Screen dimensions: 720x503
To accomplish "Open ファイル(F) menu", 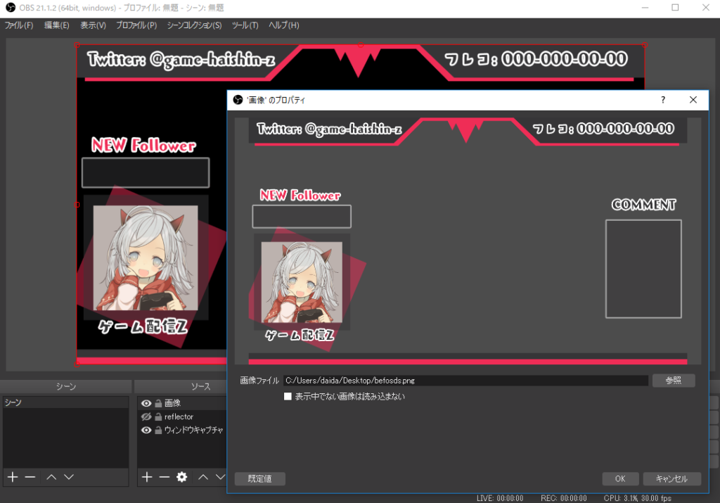I will 19,25.
